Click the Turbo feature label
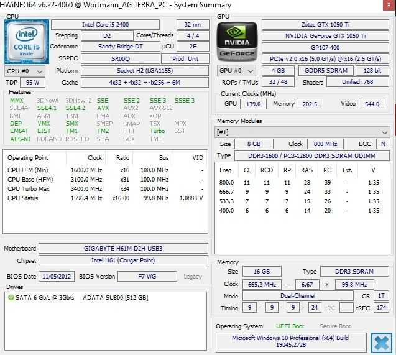Screen dimensions: 396x355 pos(157,131)
